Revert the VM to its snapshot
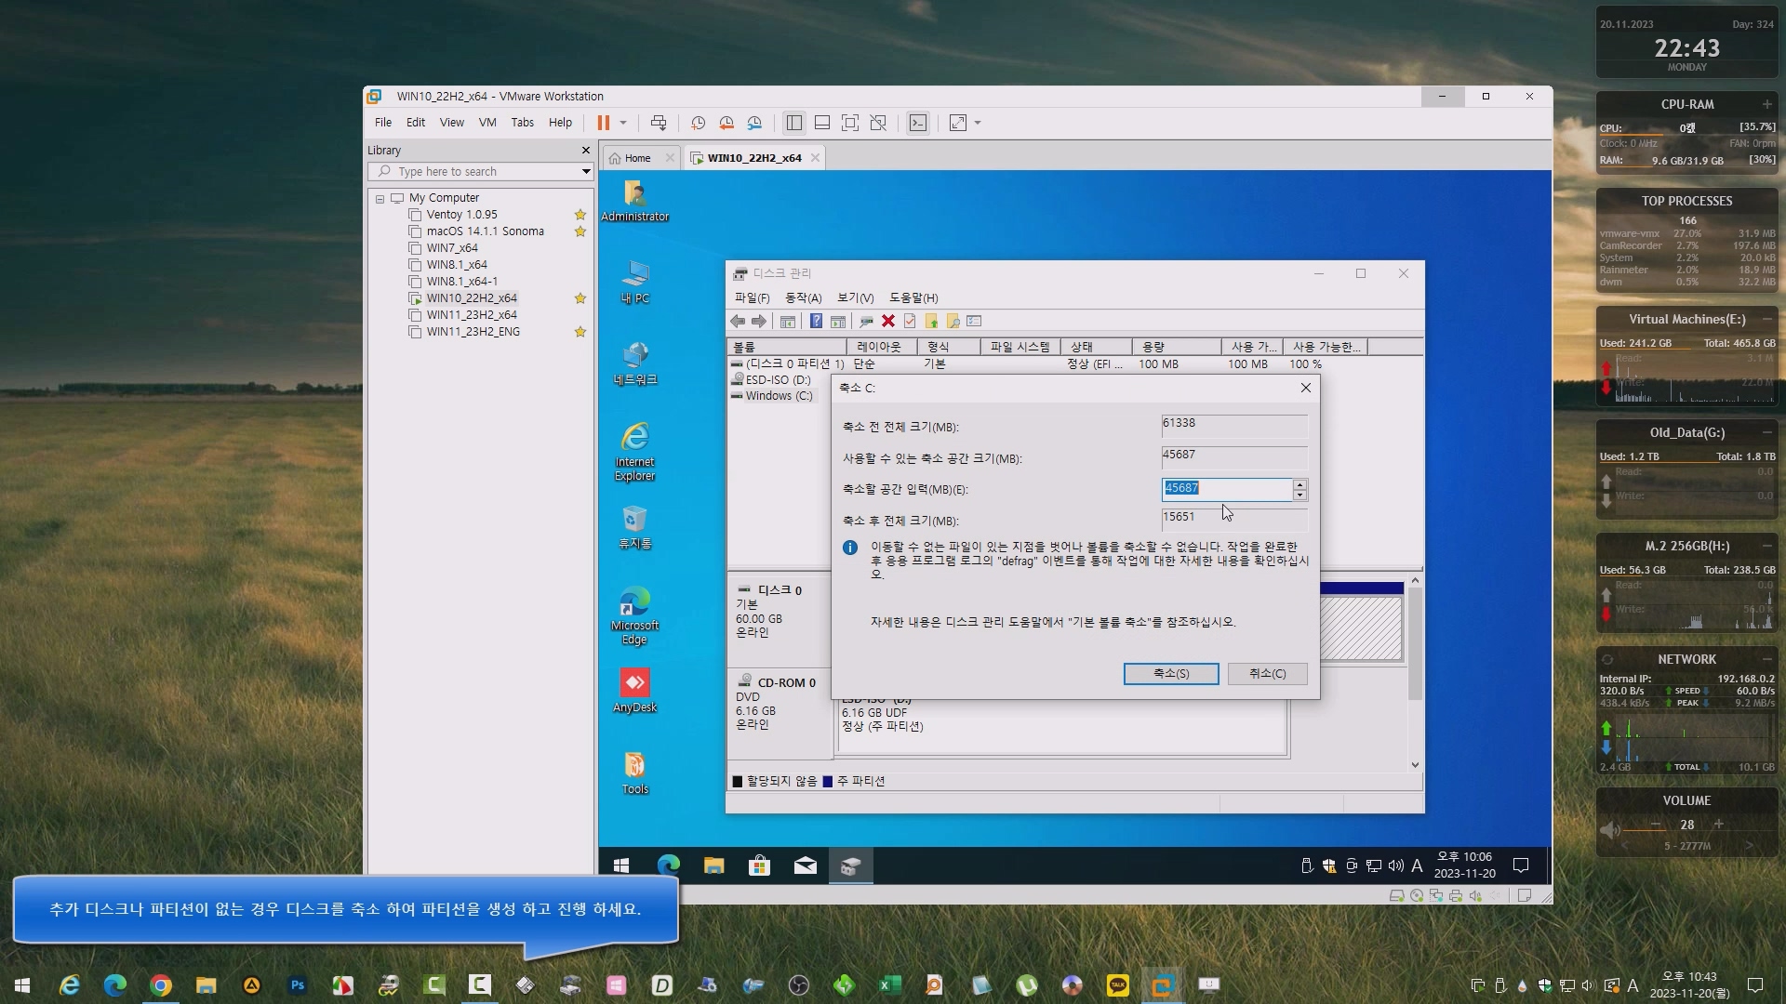Viewport: 1786px width, 1004px height. pos(726,123)
